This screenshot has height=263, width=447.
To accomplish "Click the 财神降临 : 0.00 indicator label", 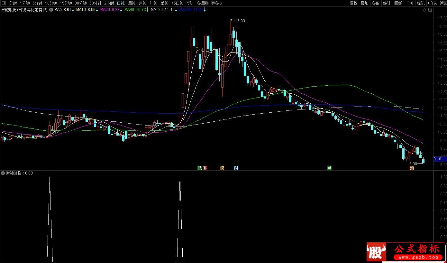I will [x=19, y=173].
